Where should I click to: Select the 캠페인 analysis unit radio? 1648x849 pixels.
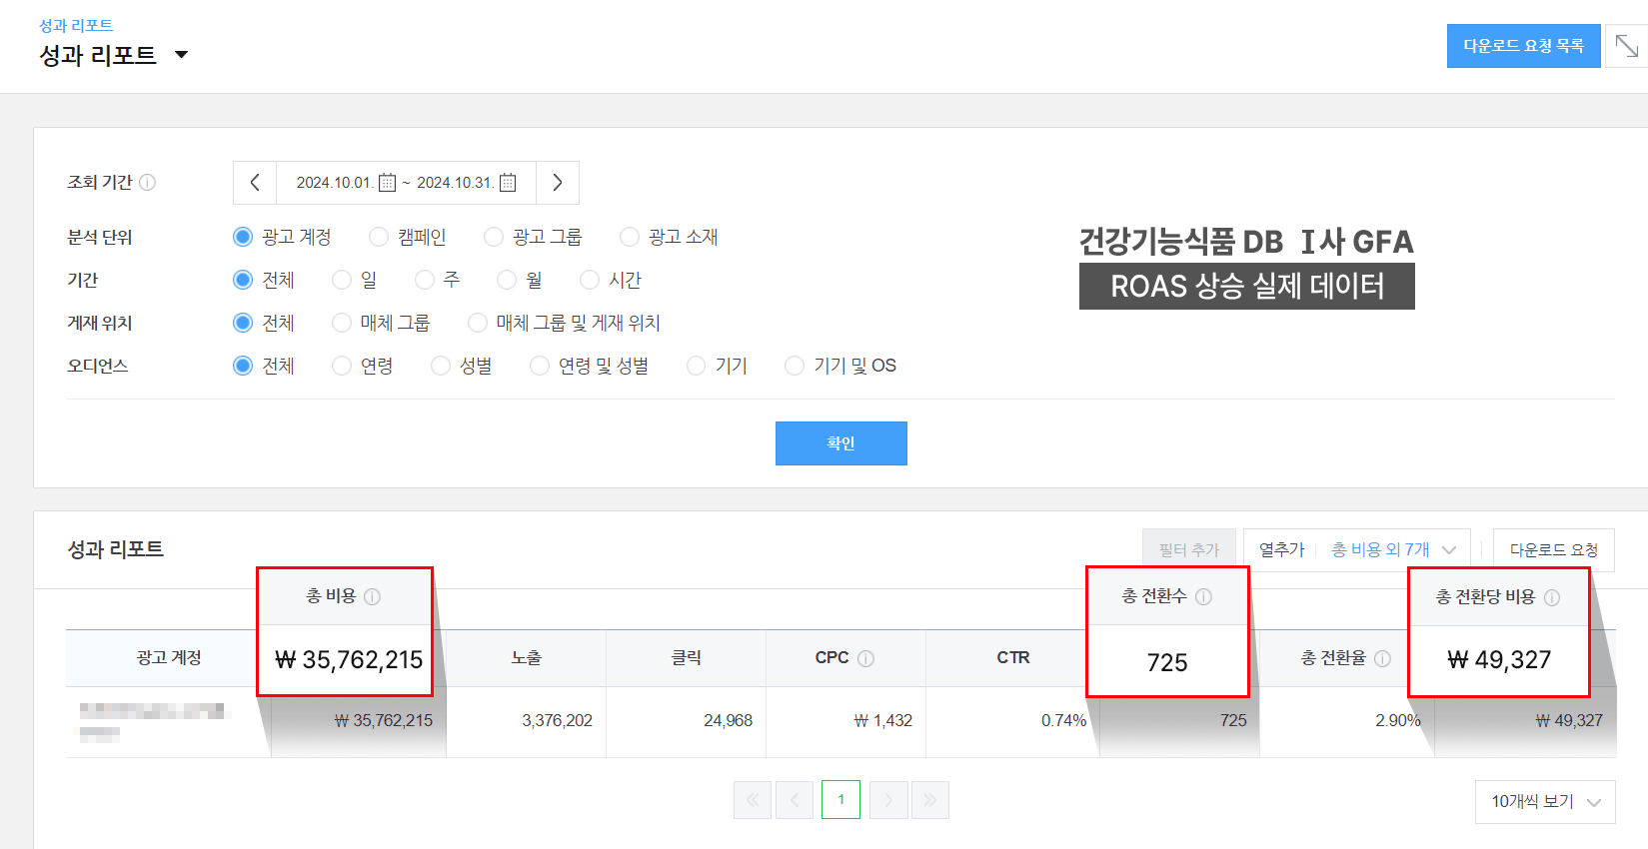[379, 237]
